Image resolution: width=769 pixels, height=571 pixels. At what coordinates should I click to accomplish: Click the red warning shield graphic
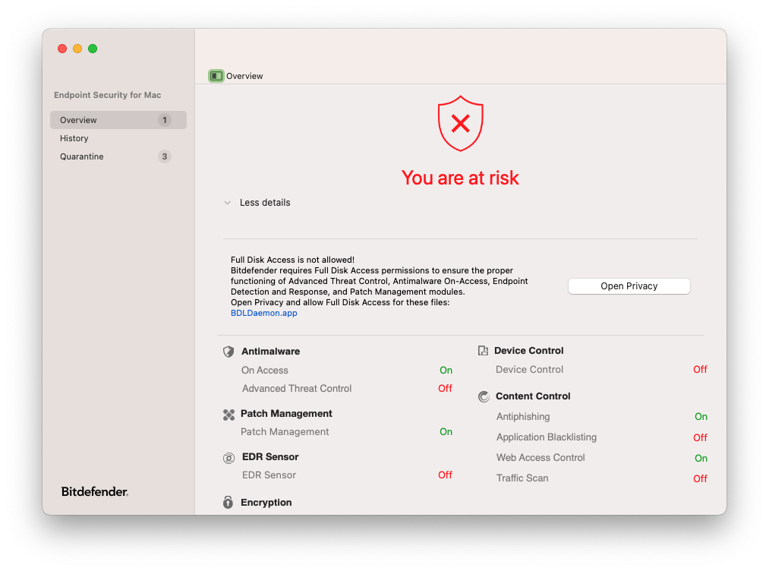point(460,123)
